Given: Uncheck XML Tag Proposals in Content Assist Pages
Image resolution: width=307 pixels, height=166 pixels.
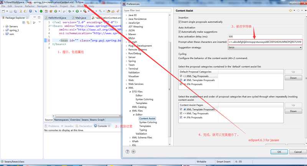Looking at the screenshot, I should pyautogui.click(x=181, y=113).
